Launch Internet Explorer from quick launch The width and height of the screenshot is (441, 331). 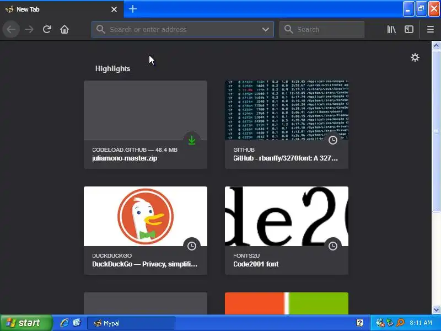[x=64, y=323]
